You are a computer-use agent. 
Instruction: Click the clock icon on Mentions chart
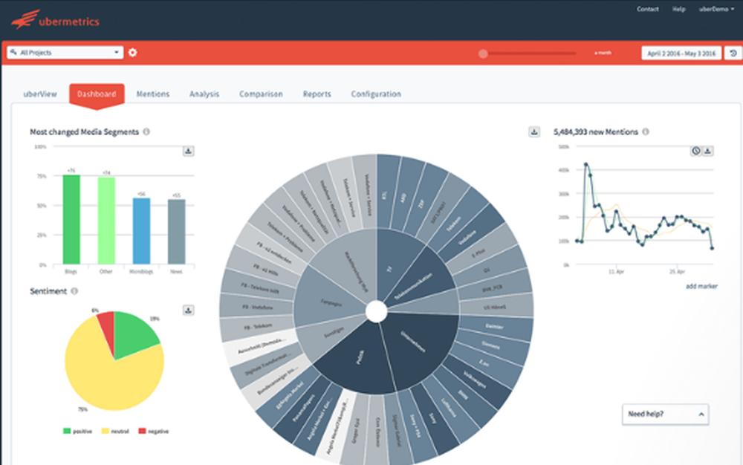point(695,151)
